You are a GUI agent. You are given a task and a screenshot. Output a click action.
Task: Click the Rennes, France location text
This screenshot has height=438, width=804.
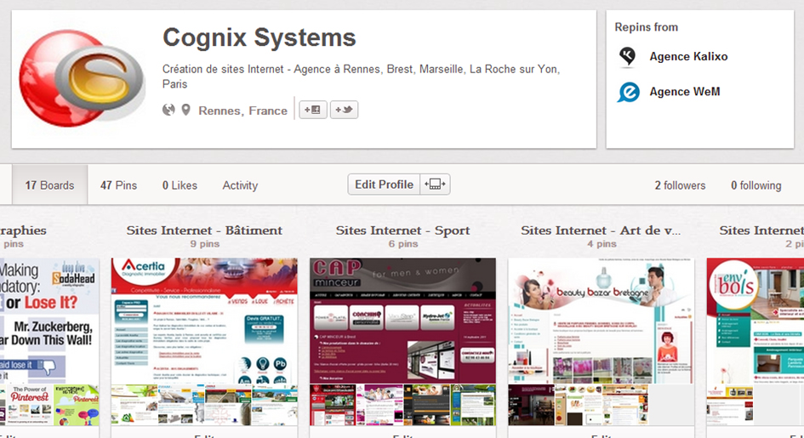coord(242,111)
